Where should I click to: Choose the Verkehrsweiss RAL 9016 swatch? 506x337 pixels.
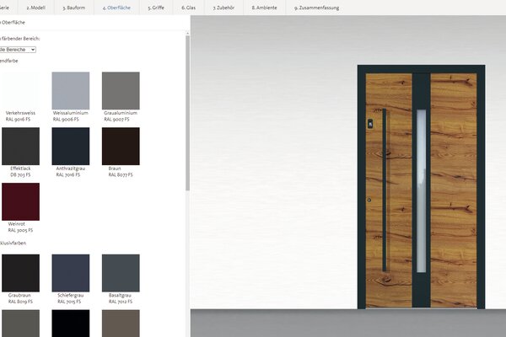click(x=20, y=89)
